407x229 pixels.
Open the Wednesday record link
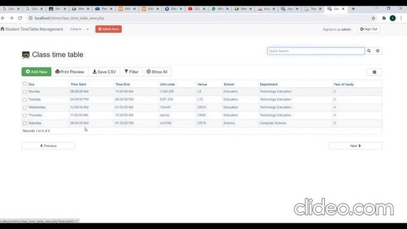pyautogui.click(x=37, y=108)
